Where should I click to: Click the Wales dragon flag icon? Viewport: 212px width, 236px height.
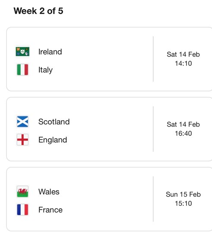[22, 191]
